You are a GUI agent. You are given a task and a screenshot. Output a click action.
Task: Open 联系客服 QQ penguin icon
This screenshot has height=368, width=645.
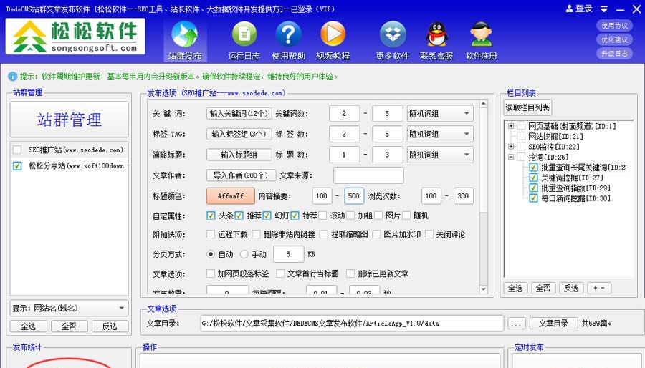(x=436, y=40)
